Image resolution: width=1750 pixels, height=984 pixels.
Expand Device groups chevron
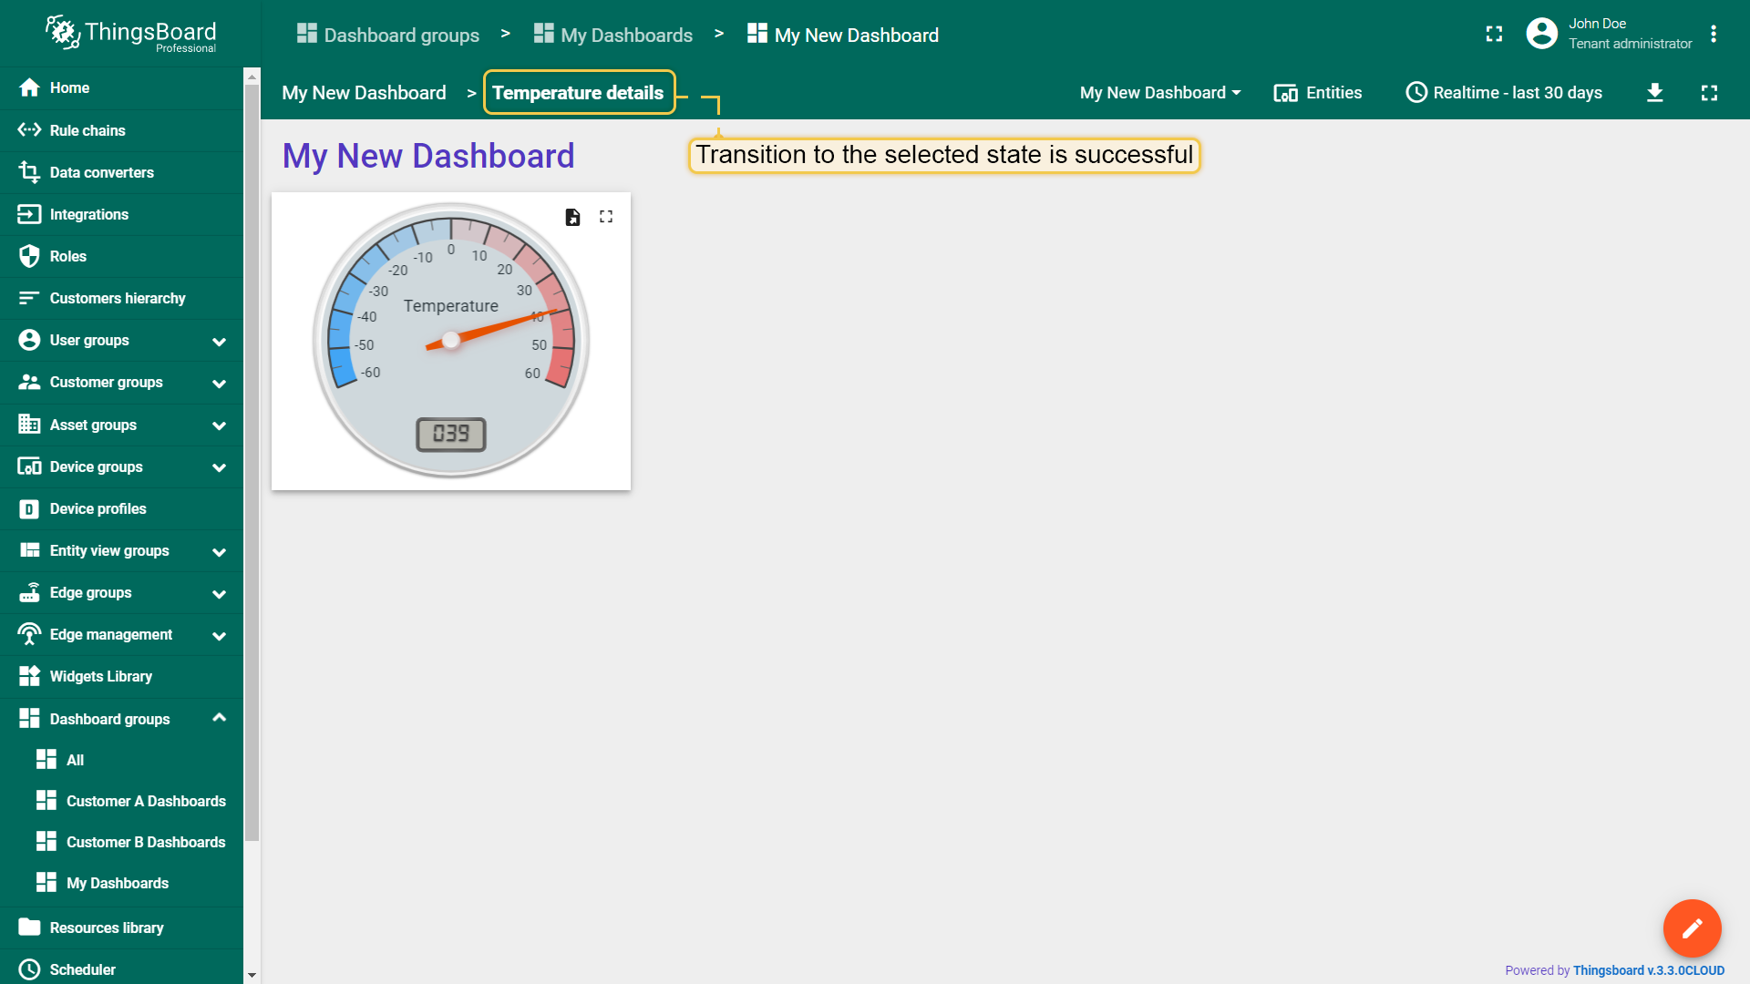tap(219, 467)
